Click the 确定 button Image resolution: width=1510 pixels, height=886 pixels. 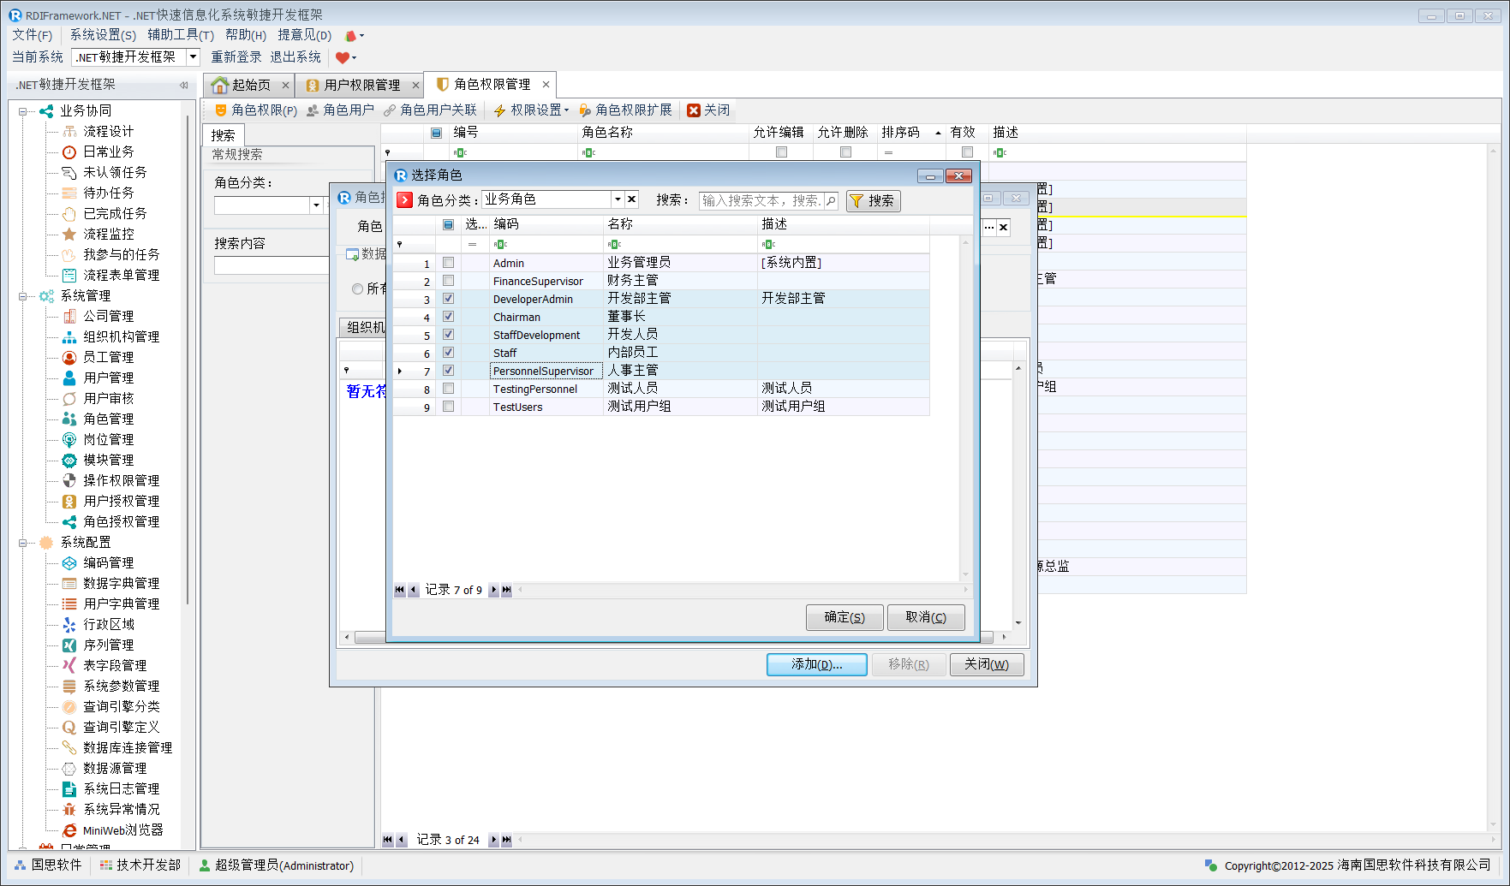(x=844, y=617)
